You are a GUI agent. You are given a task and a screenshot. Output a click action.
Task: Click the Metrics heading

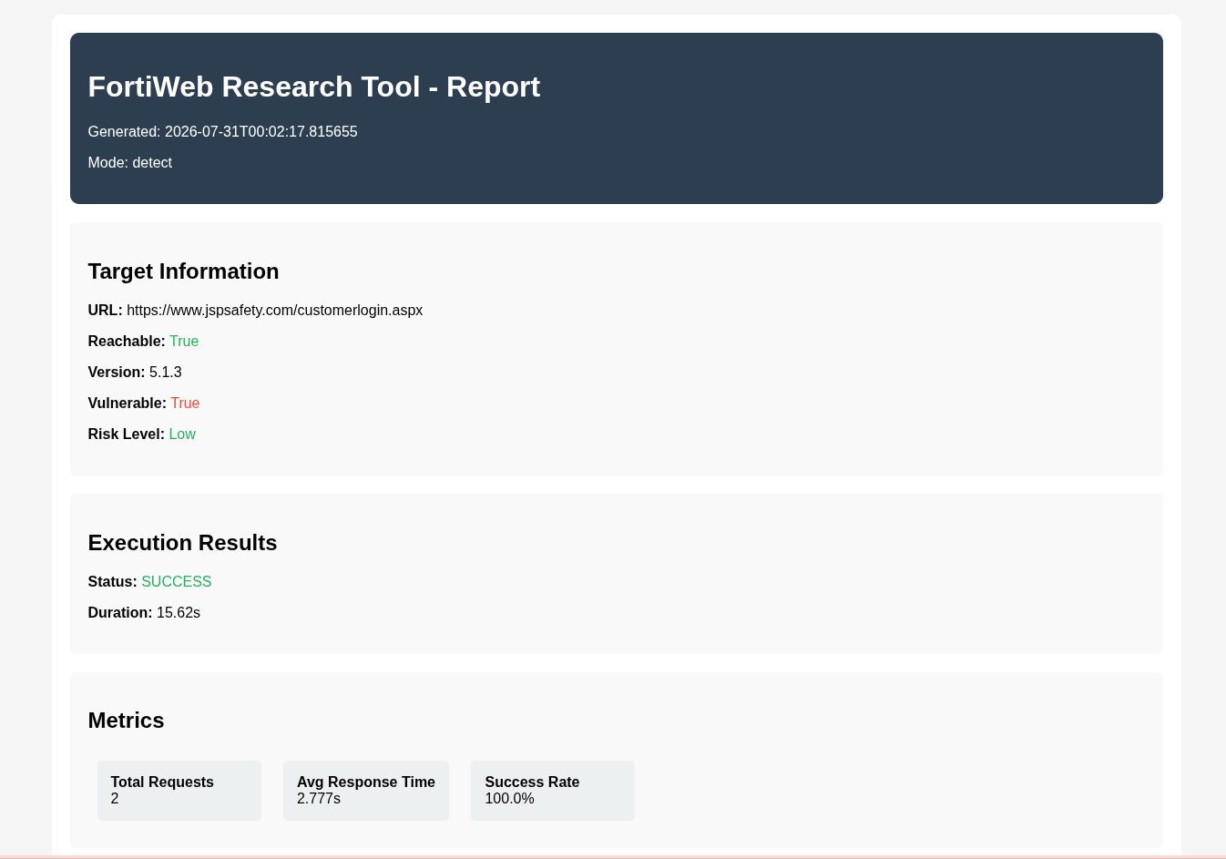126,721
